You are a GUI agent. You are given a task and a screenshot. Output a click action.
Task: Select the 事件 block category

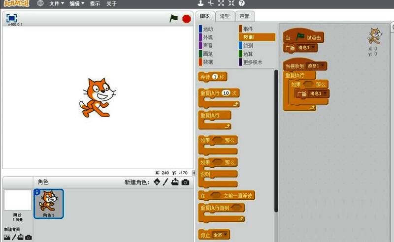point(248,29)
